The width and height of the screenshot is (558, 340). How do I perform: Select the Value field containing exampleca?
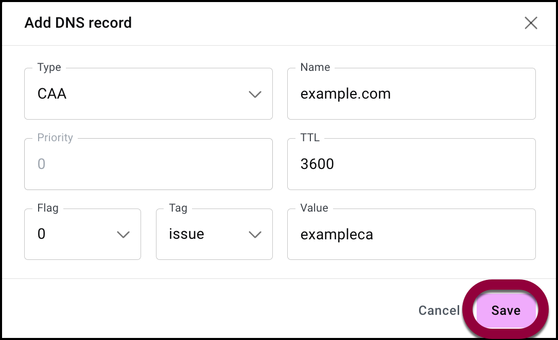pos(411,234)
